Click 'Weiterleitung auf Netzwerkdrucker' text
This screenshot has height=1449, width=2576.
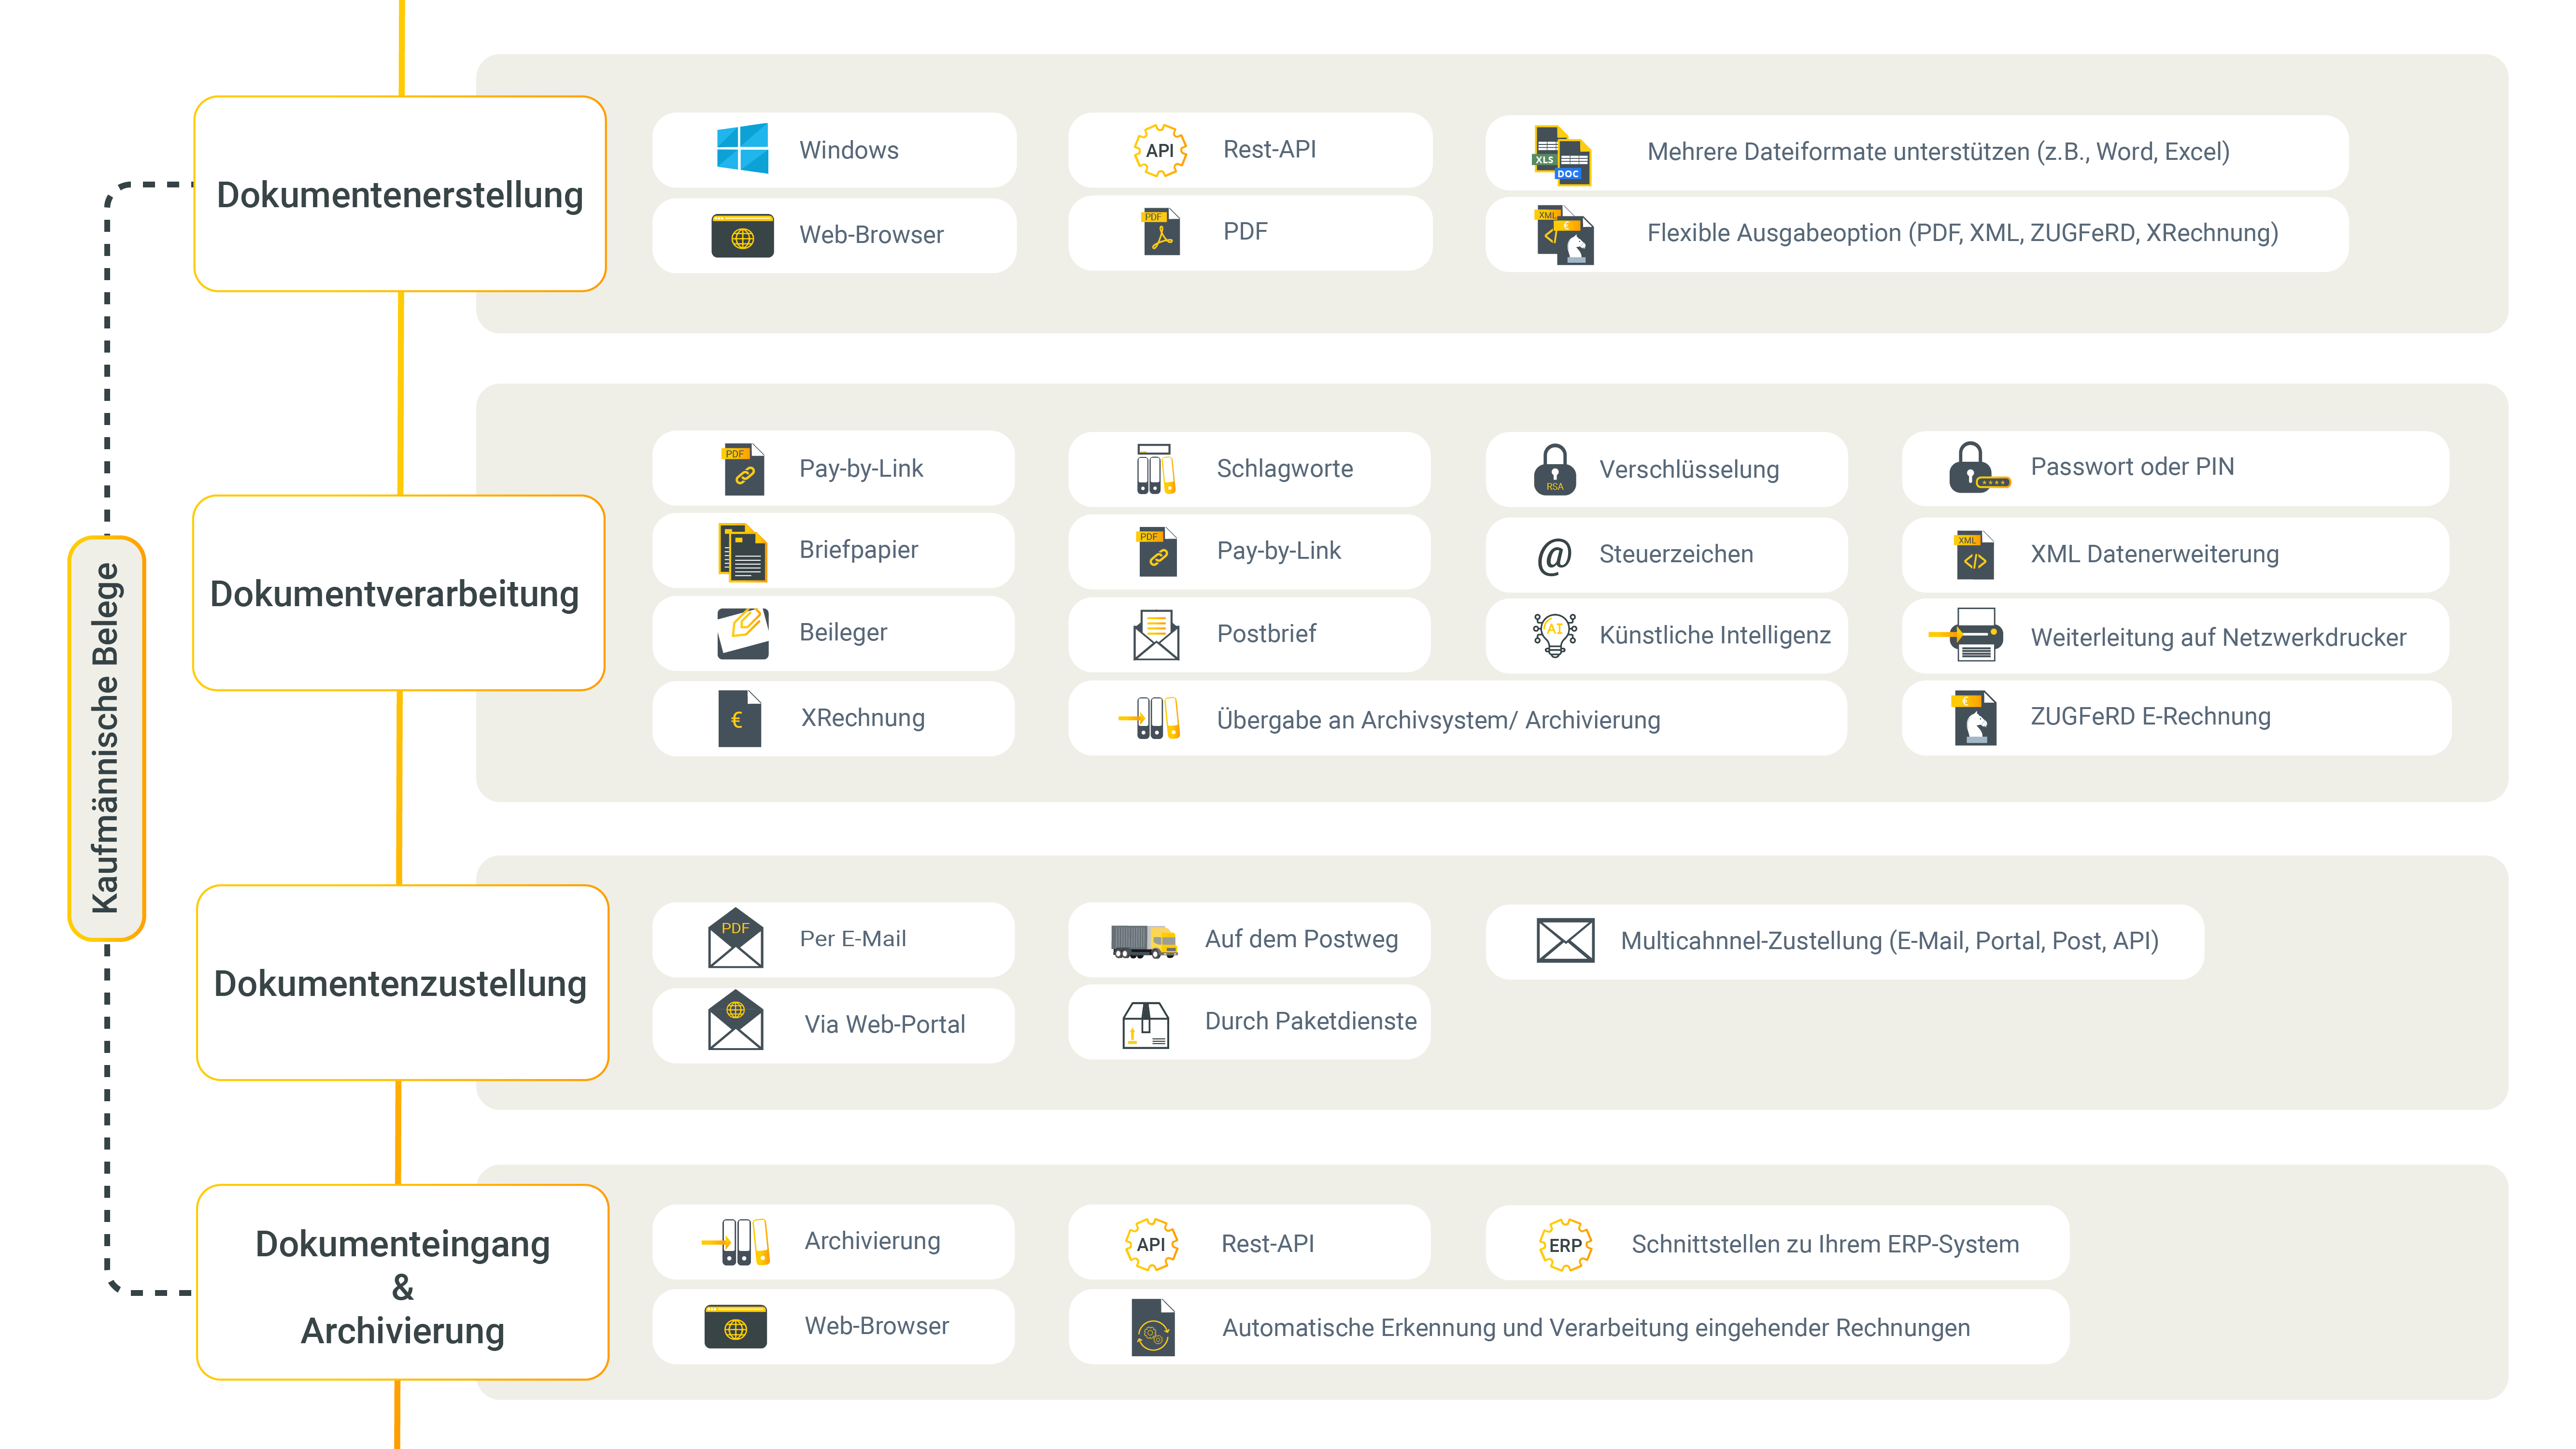[2219, 638]
